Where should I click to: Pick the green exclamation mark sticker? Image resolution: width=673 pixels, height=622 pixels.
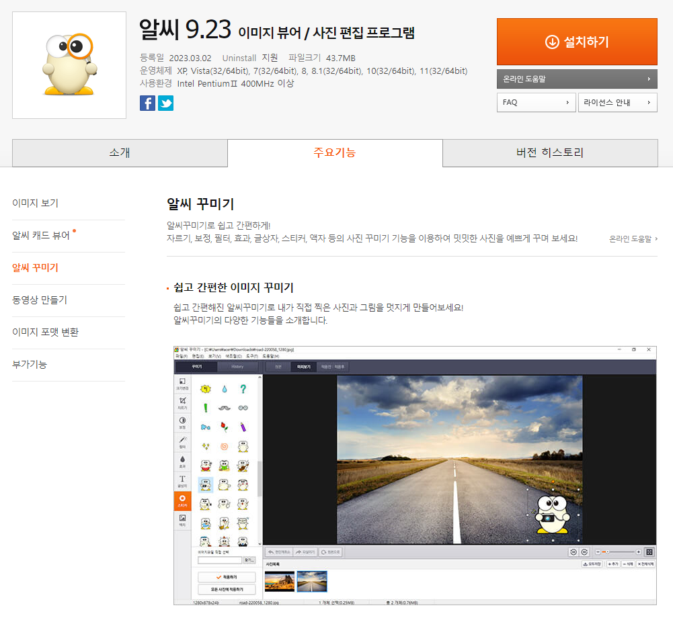[206, 408]
